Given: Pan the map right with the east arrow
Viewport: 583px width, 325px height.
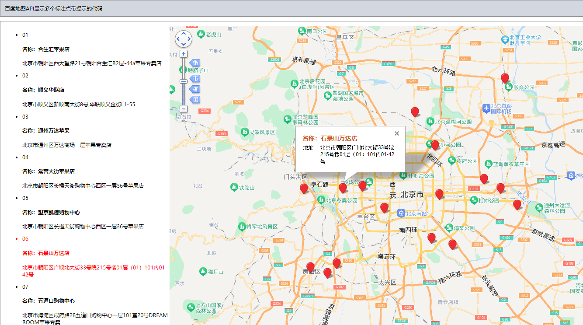Looking at the screenshot, I should (x=189, y=39).
